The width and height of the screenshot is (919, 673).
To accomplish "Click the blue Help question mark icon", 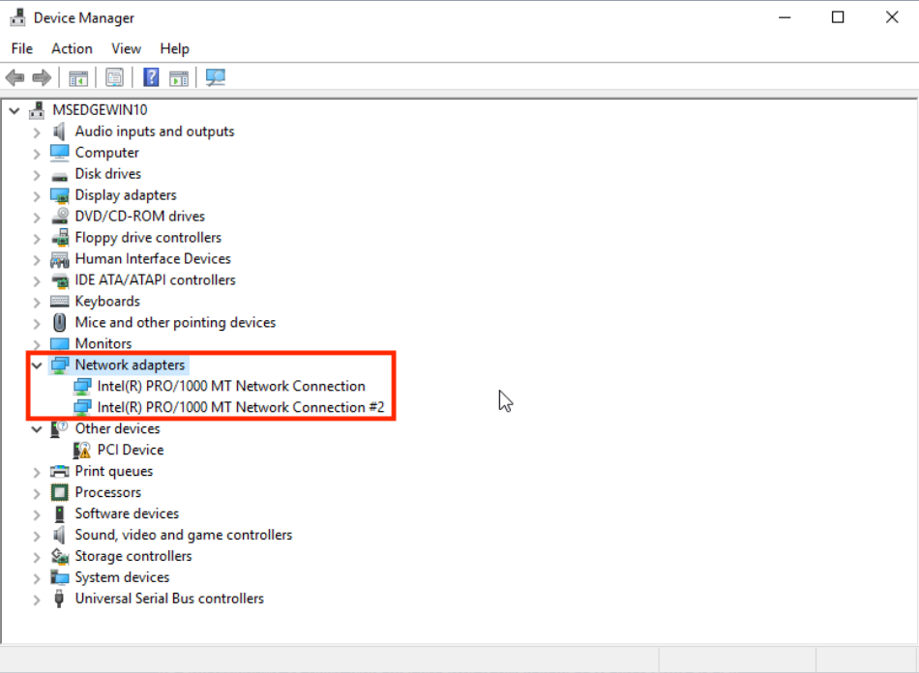I will [x=151, y=77].
